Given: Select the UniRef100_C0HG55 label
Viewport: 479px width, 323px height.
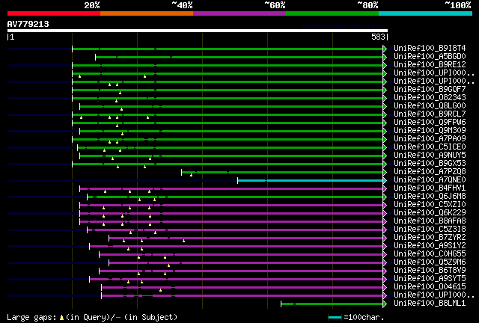Looking at the screenshot, I should [x=430, y=254].
